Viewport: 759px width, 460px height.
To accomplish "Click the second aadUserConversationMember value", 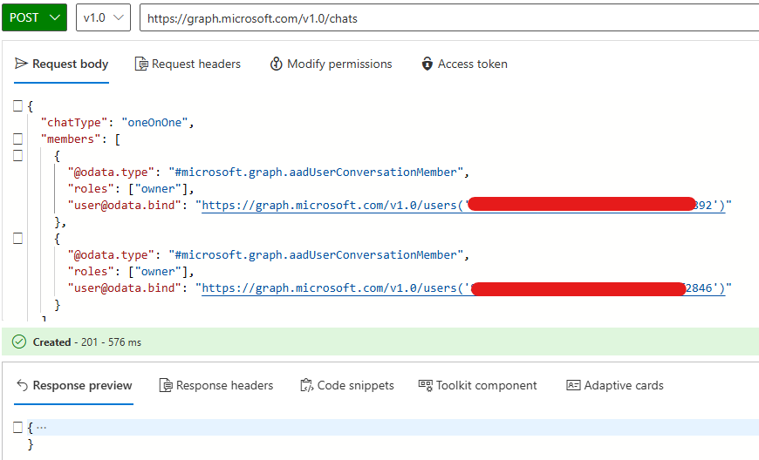I will point(316,255).
